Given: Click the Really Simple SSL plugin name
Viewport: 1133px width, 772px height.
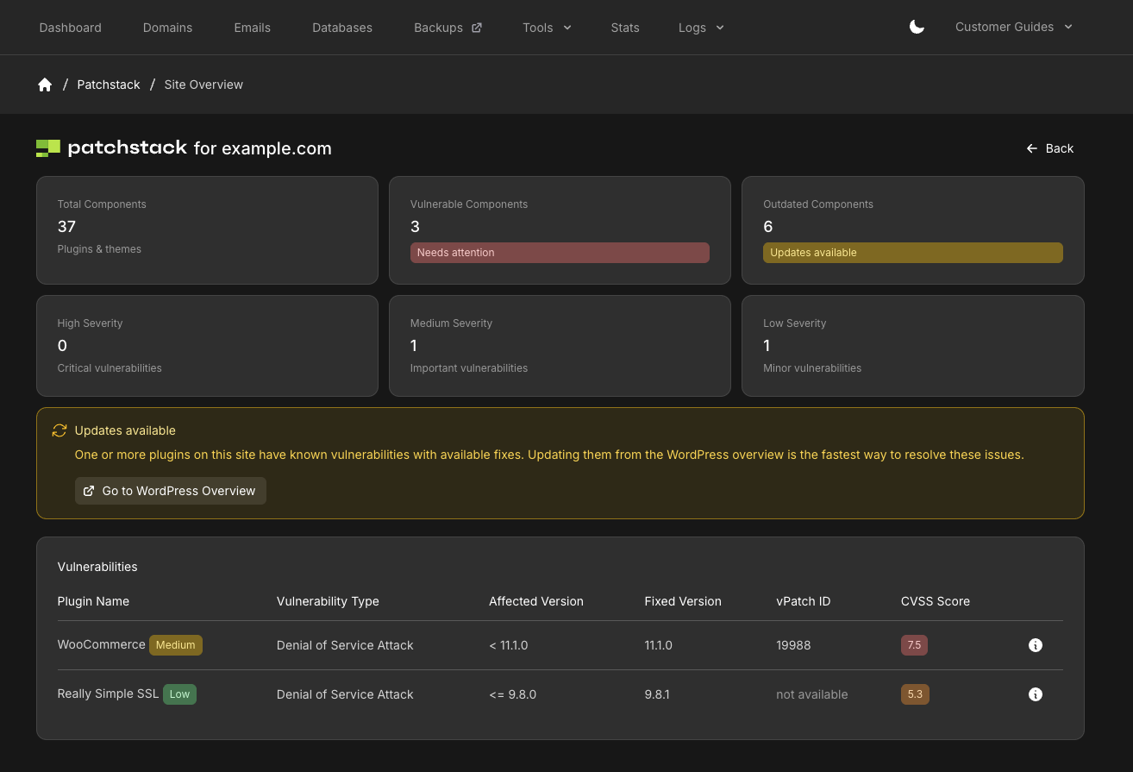Looking at the screenshot, I should pos(109,694).
